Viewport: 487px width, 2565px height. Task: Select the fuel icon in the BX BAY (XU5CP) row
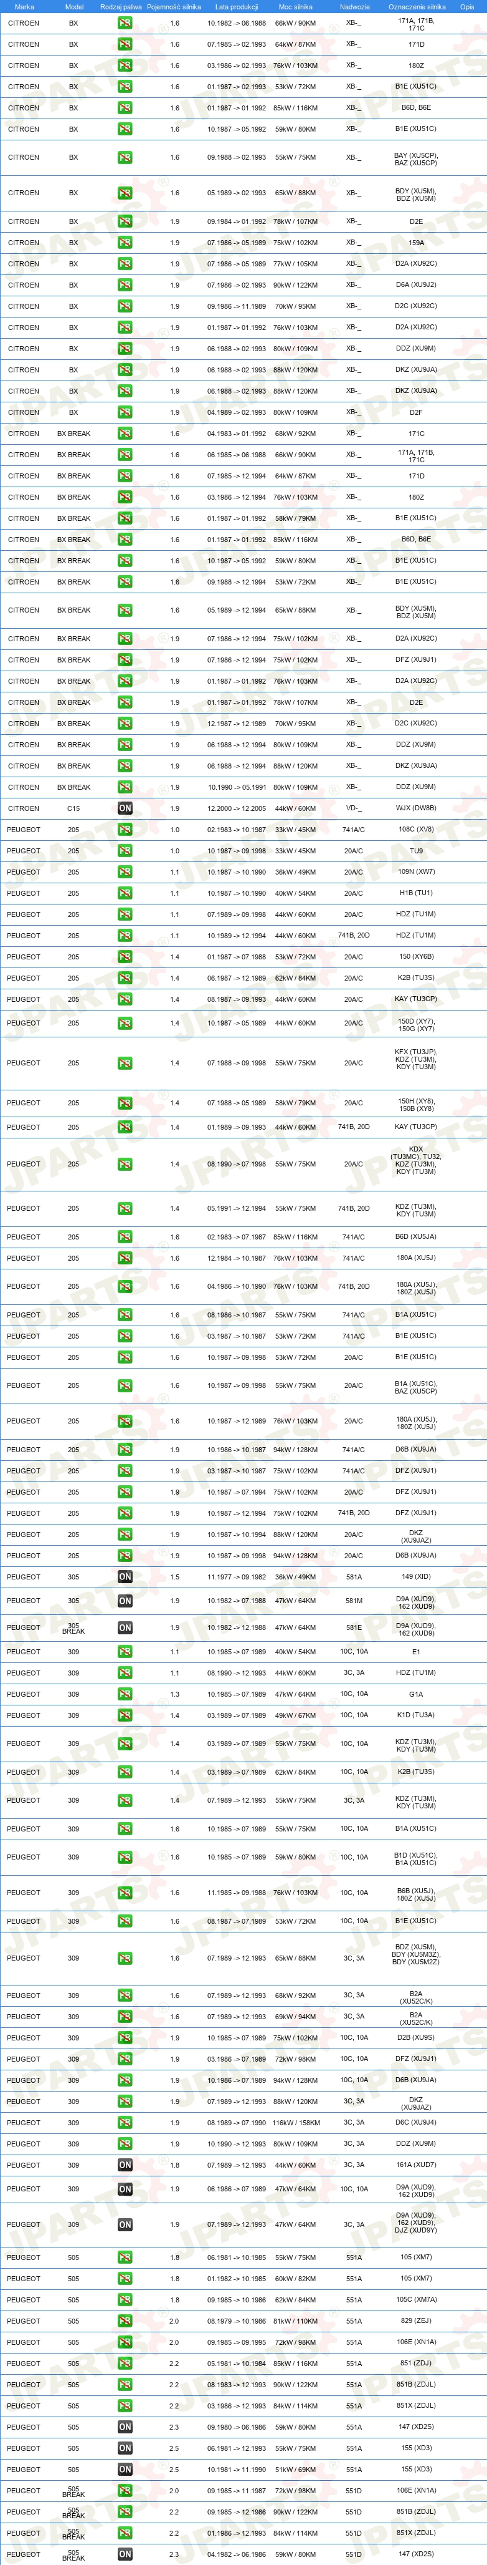click(124, 157)
